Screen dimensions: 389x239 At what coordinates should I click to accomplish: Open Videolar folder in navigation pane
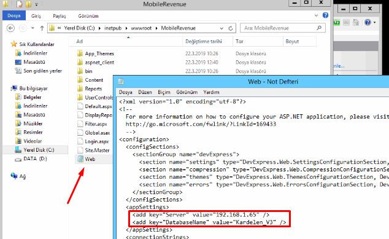tap(33, 141)
